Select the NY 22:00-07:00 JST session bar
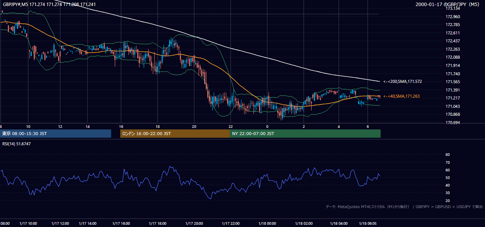 pos(305,134)
